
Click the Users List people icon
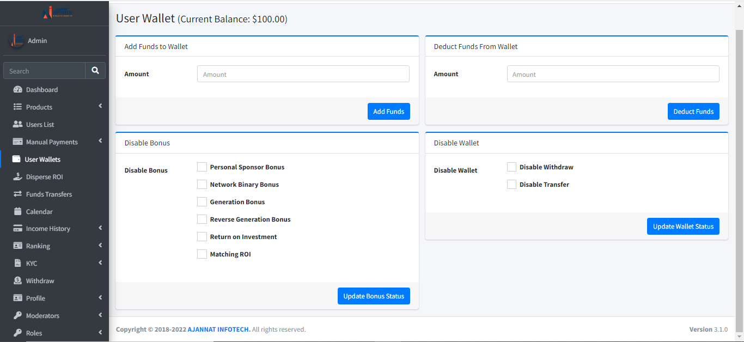tap(17, 124)
